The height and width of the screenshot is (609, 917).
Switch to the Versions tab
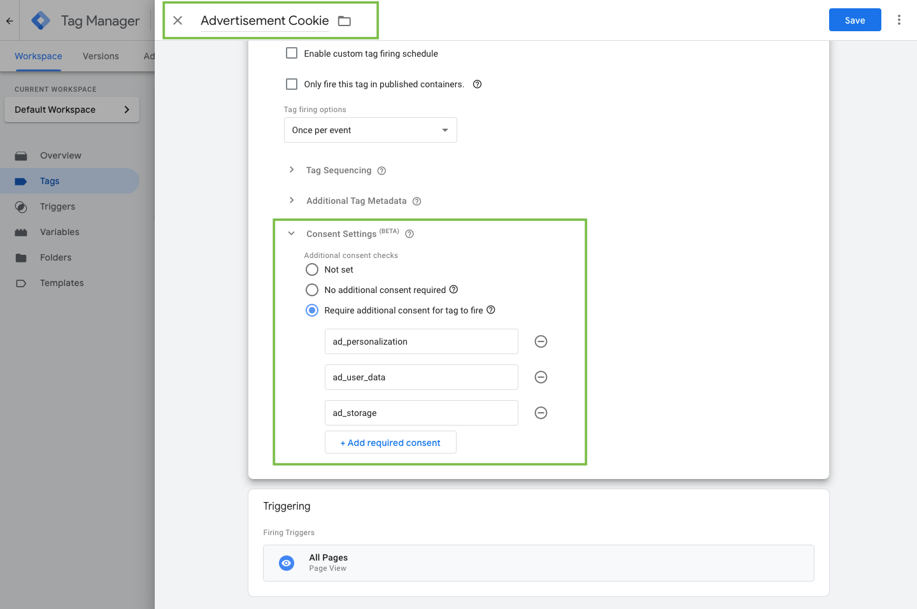tap(100, 56)
